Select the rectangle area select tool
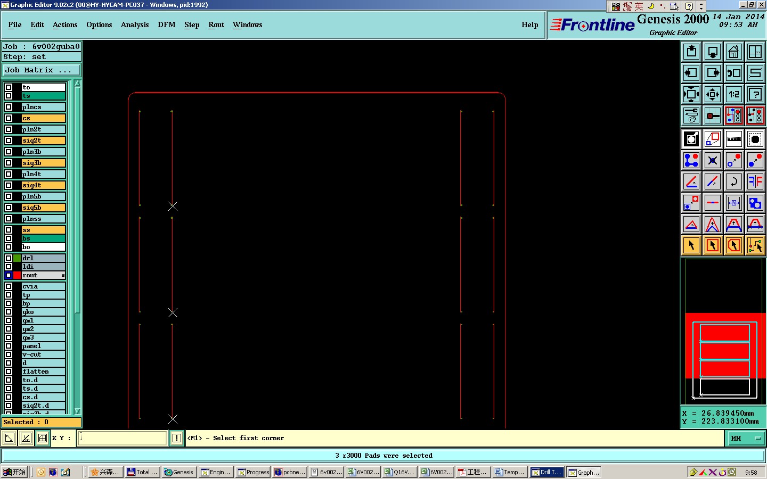 click(x=713, y=245)
